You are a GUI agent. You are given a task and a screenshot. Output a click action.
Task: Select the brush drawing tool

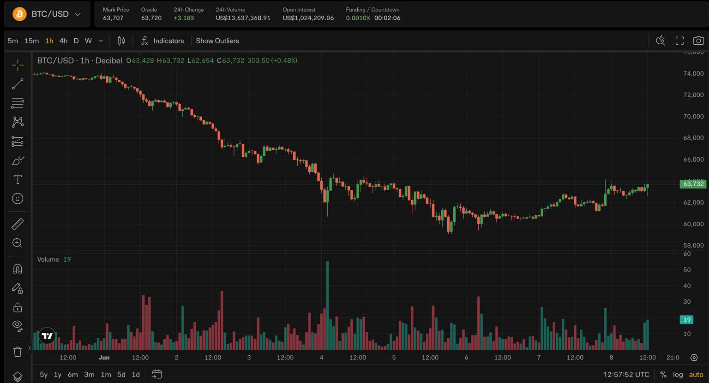coord(18,160)
